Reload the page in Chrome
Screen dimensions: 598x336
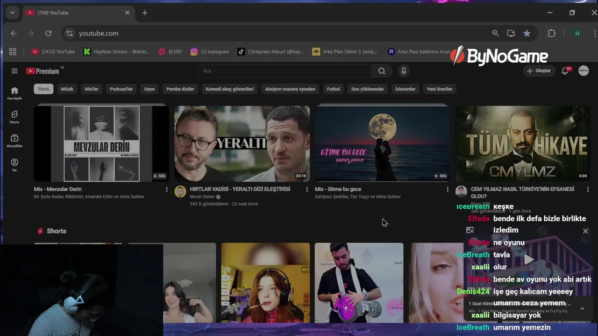click(x=48, y=33)
